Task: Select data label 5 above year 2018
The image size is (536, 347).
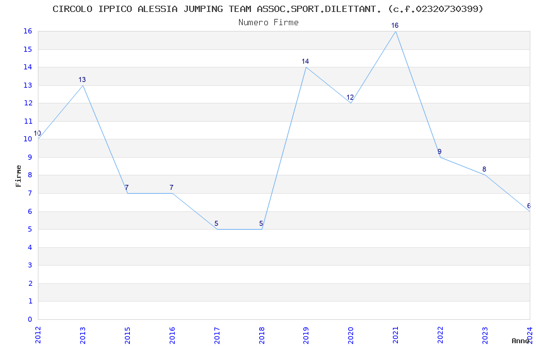Action: coord(261,223)
